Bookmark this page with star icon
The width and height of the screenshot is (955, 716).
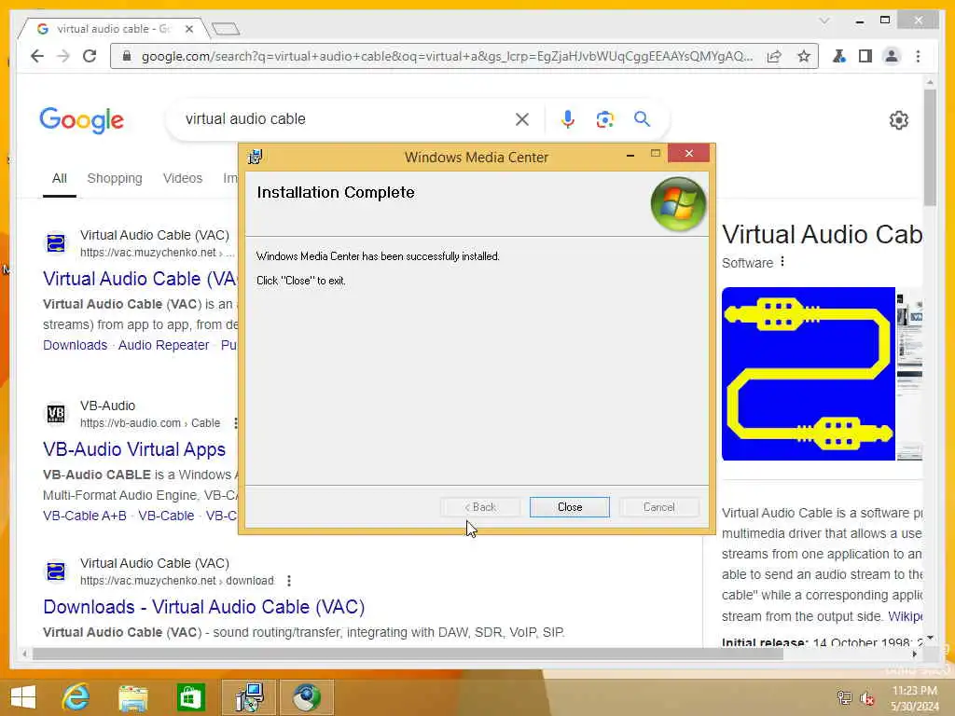(x=804, y=56)
